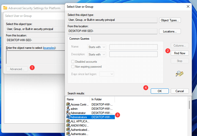The height and width of the screenshot is (136, 197).
Task: Expand Days since last logon dropdown
Action: click(x=107, y=74)
